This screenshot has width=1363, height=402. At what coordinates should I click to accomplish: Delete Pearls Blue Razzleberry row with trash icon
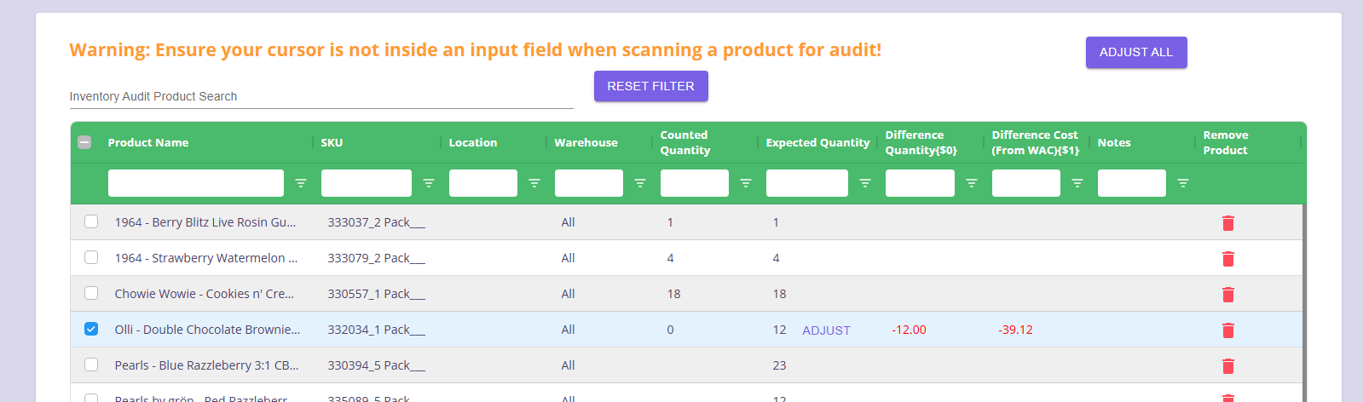(x=1227, y=366)
